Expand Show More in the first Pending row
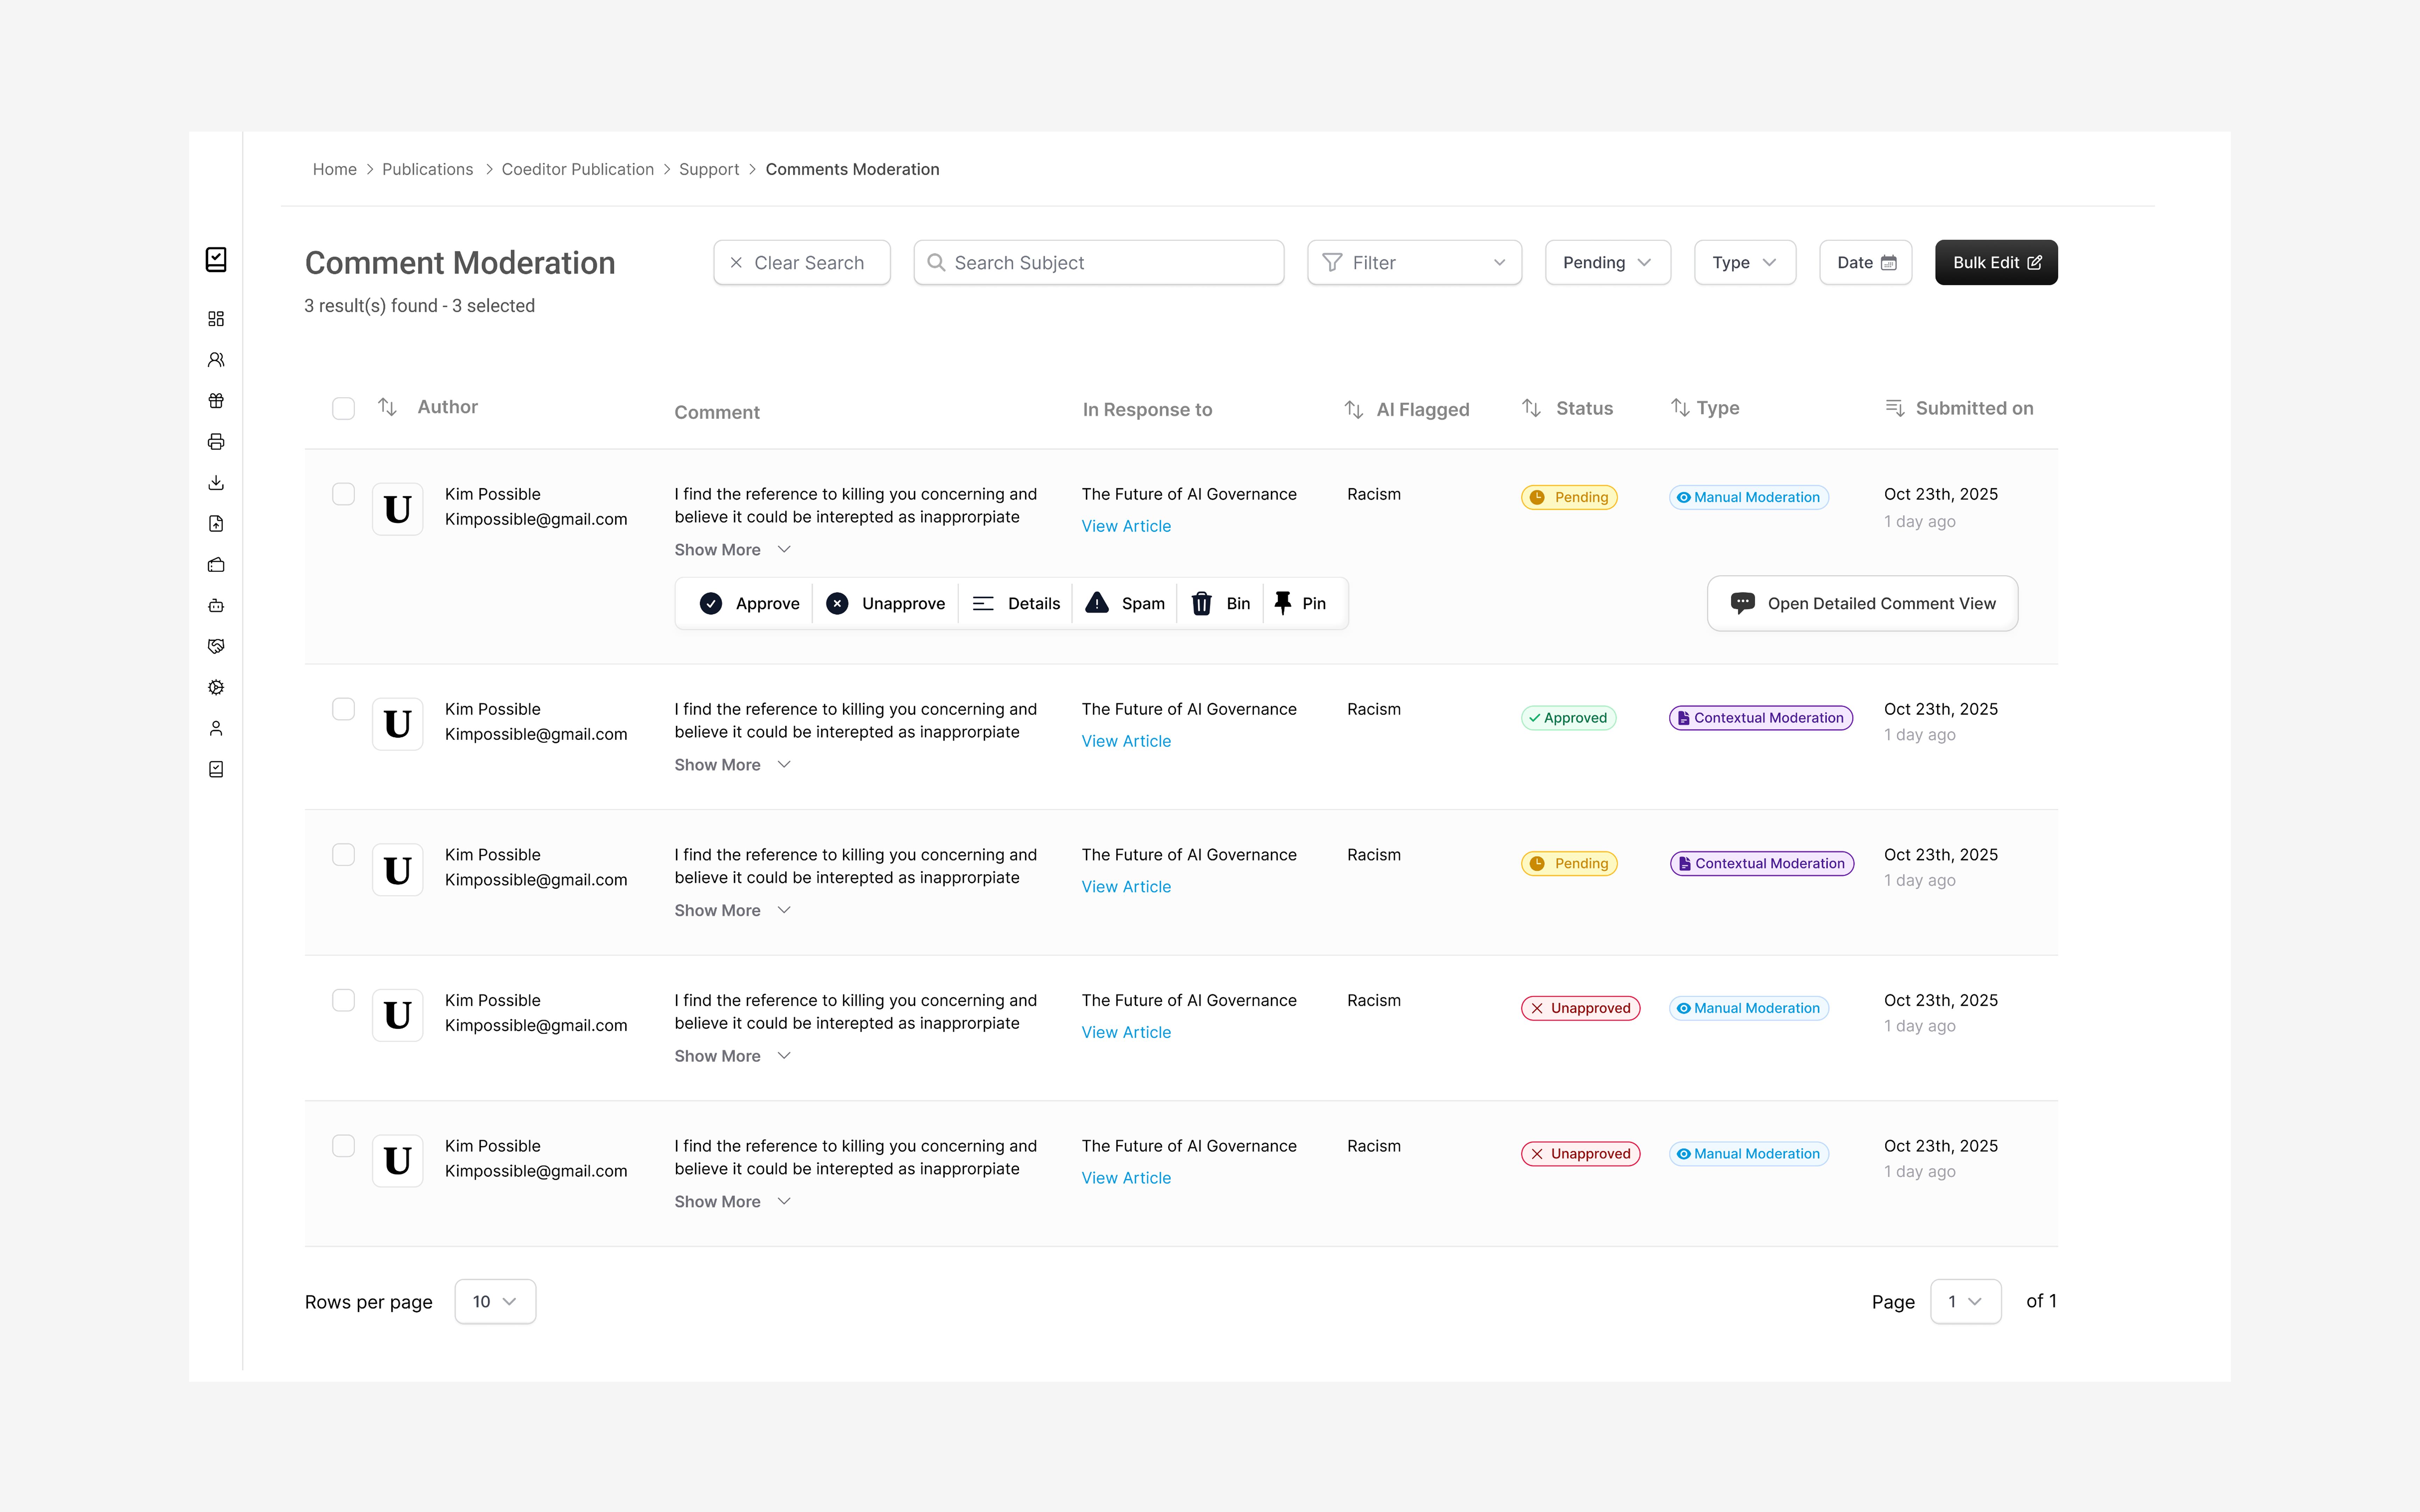This screenshot has height=1512, width=2420. tap(733, 550)
